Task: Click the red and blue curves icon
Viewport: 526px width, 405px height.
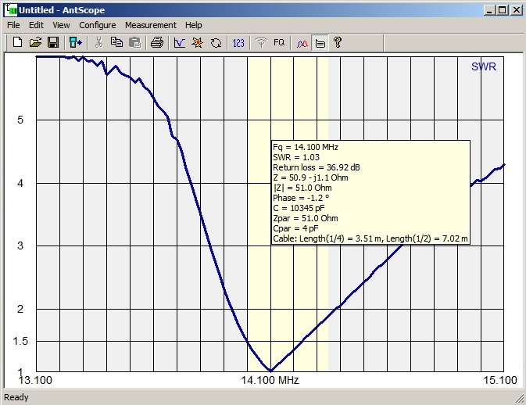Action: 302,43
